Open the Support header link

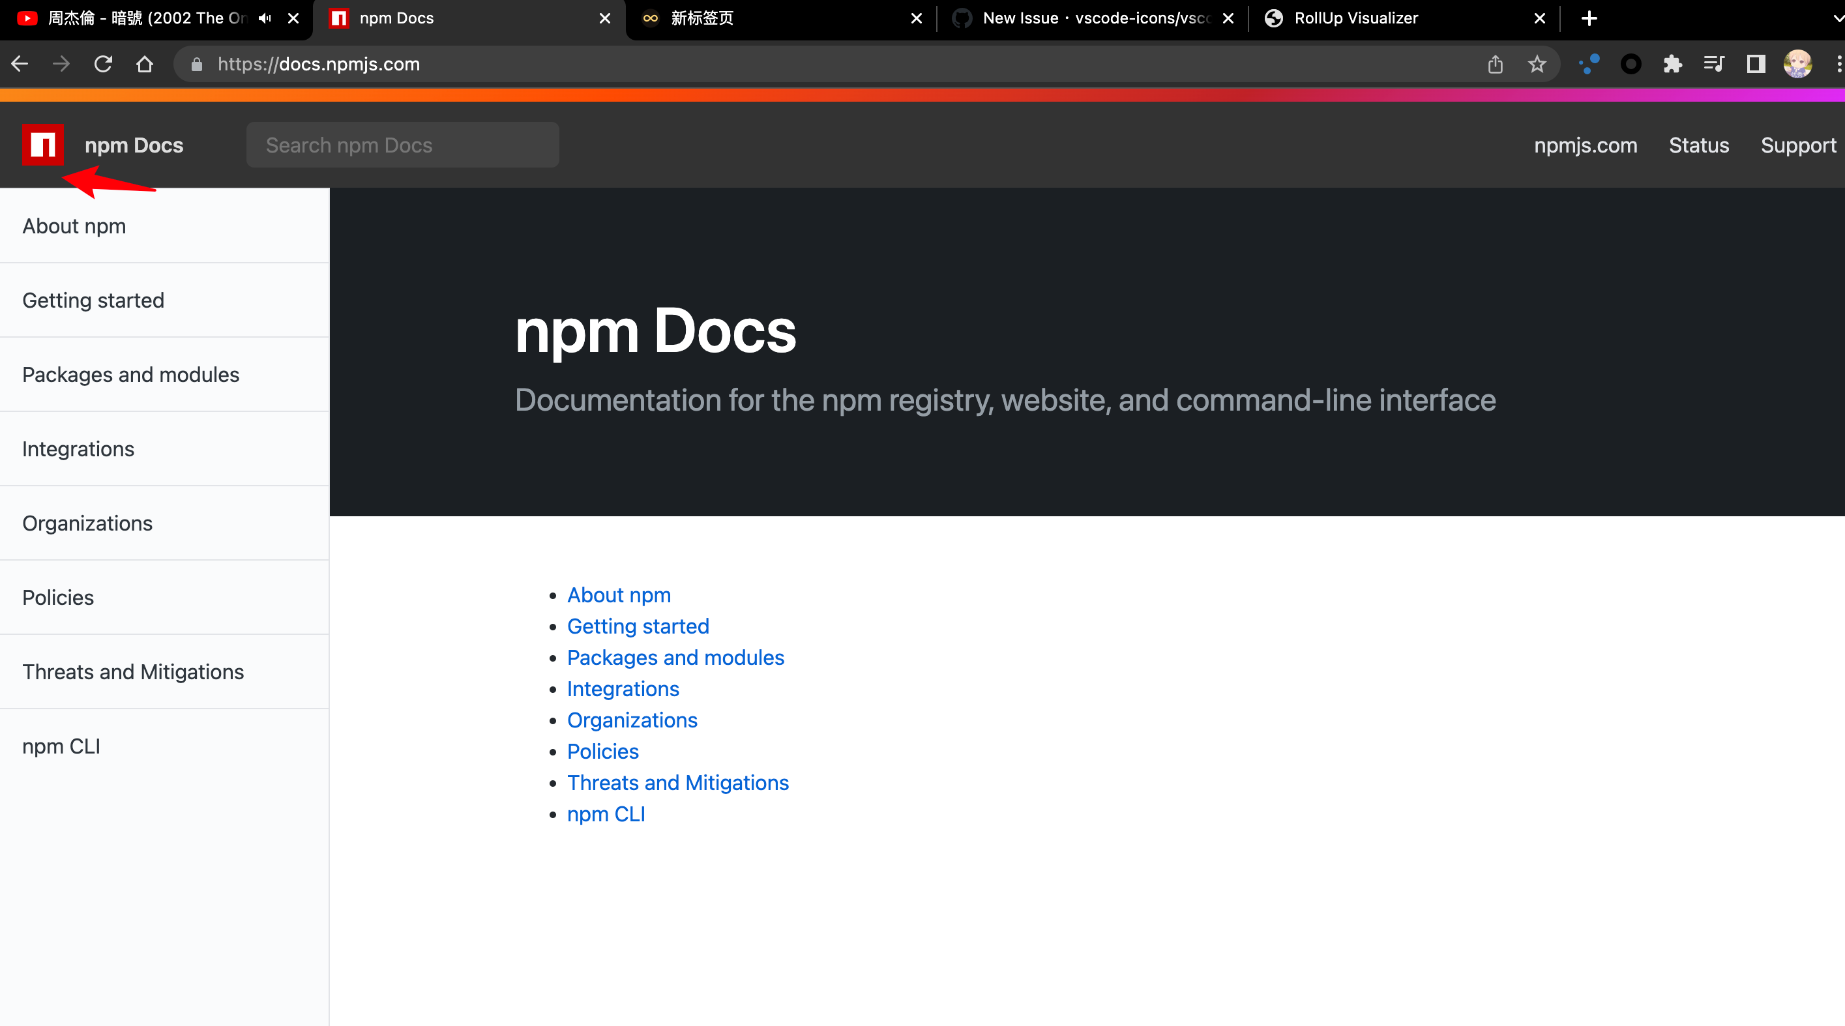pyautogui.click(x=1799, y=145)
